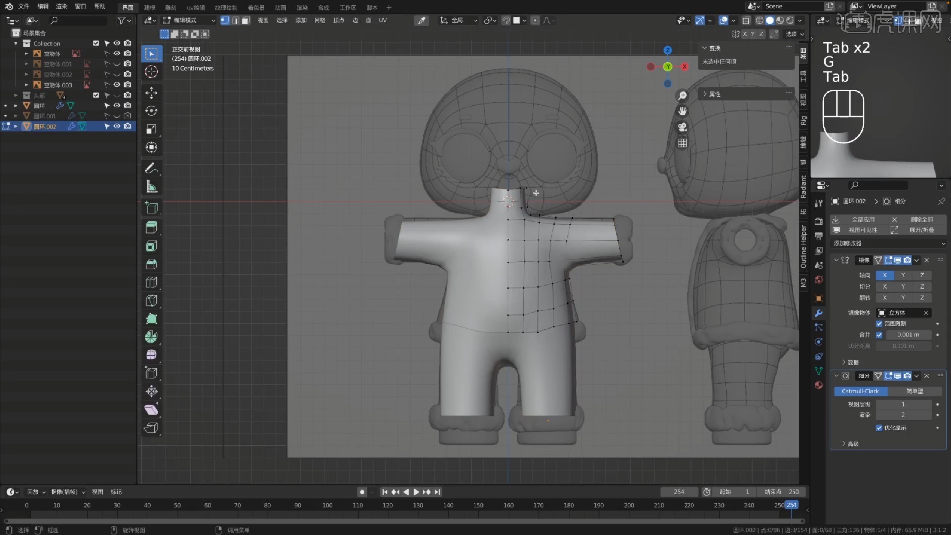951x535 pixels.
Task: Select the Loop Cut tool
Action: pyautogui.click(x=151, y=282)
